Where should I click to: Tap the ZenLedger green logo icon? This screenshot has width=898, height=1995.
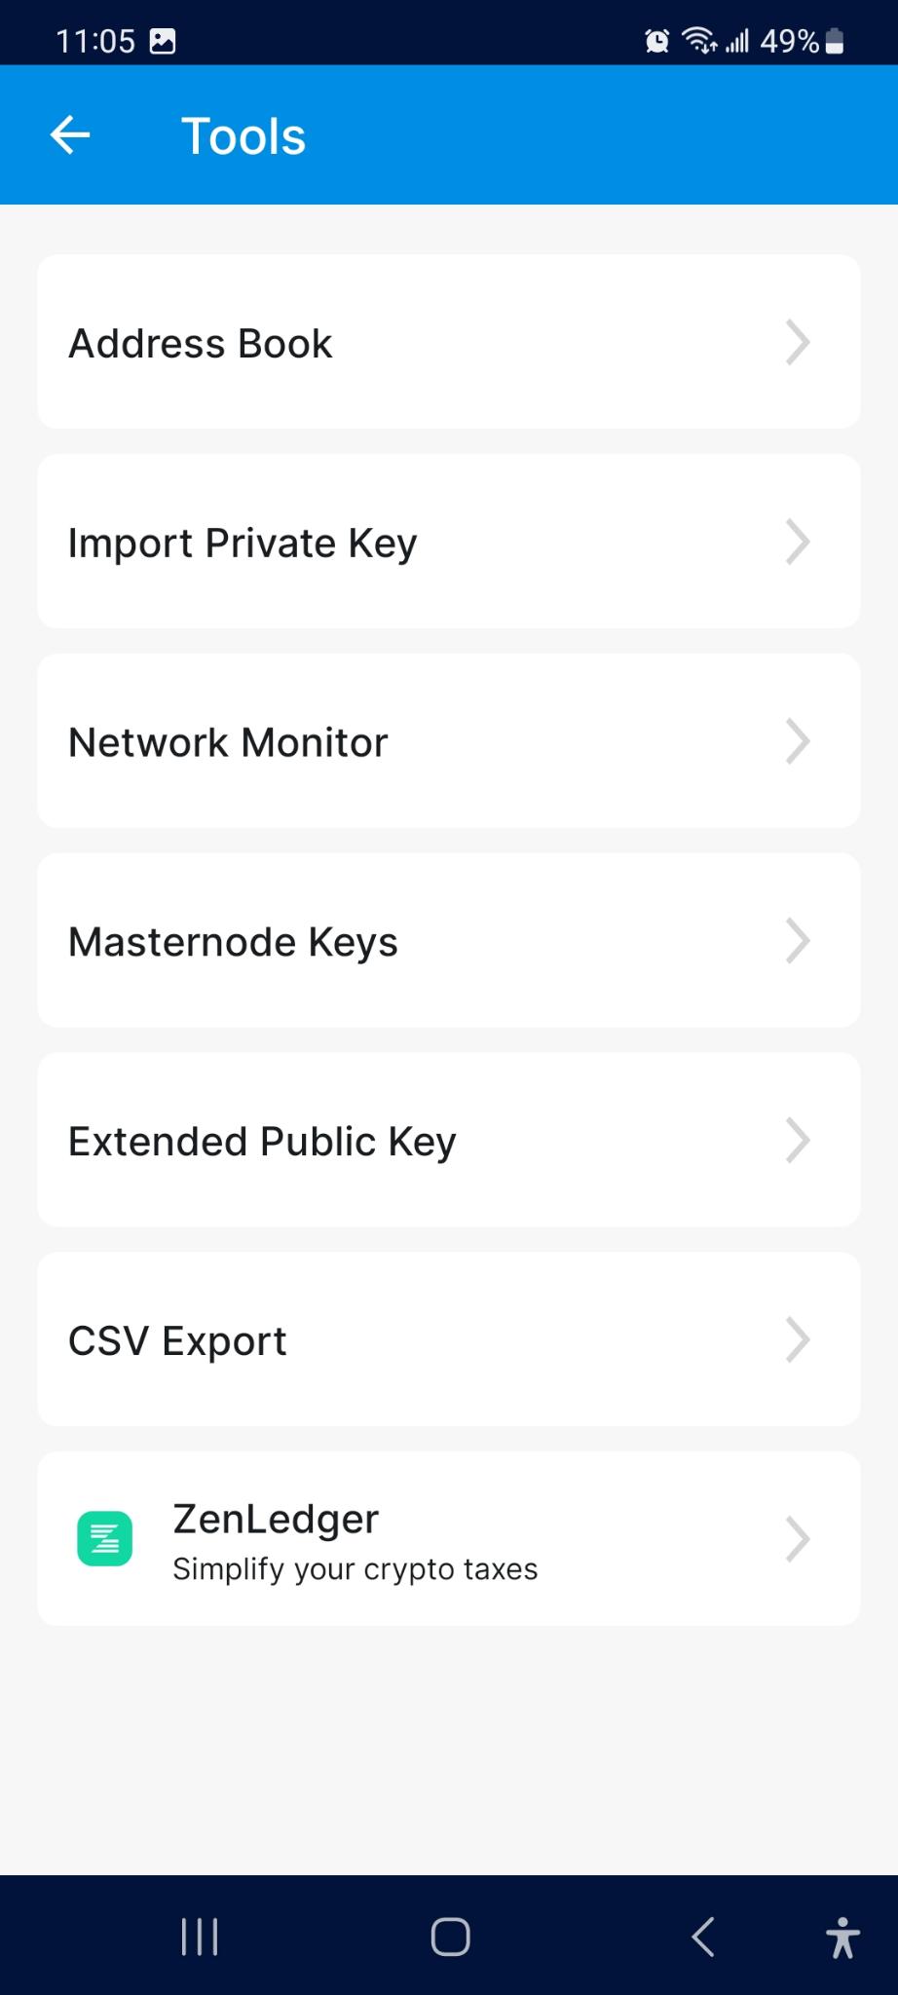click(x=104, y=1539)
